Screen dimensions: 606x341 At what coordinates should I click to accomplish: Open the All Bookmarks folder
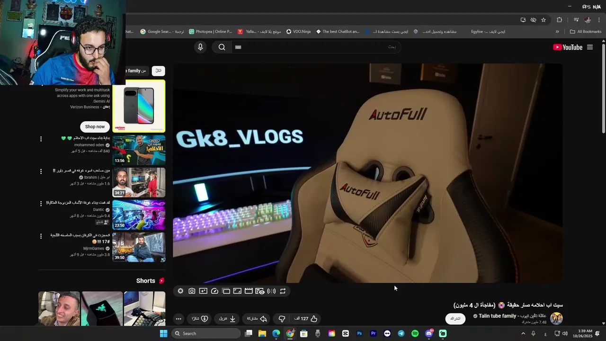coord(586,32)
